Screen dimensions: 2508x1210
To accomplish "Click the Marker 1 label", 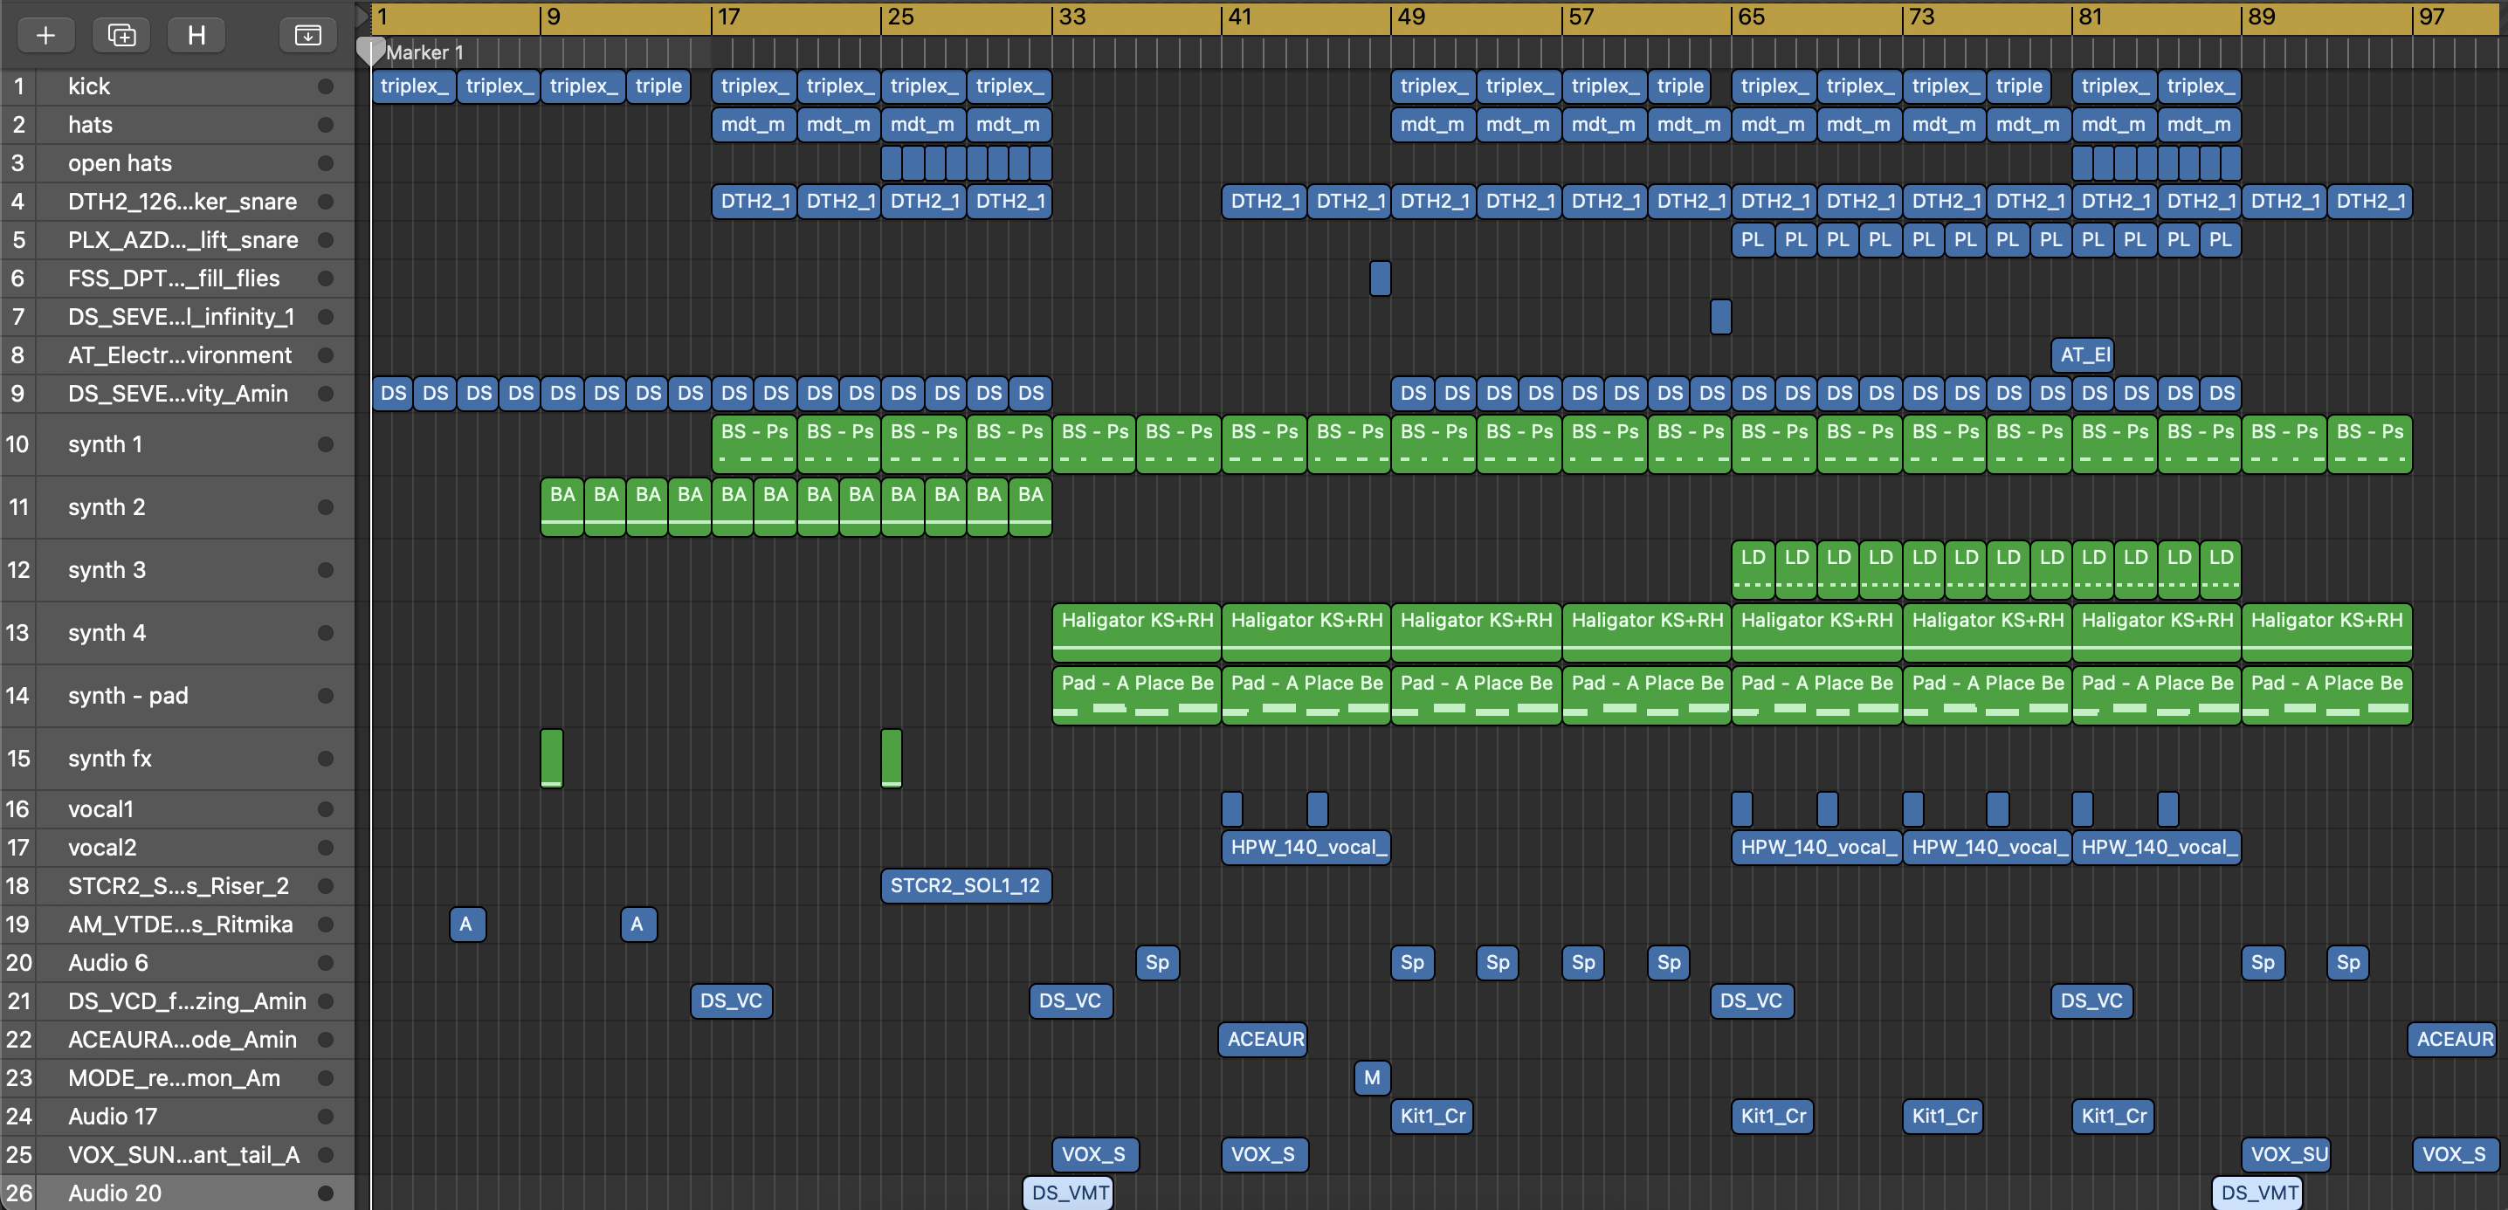I will pos(424,52).
